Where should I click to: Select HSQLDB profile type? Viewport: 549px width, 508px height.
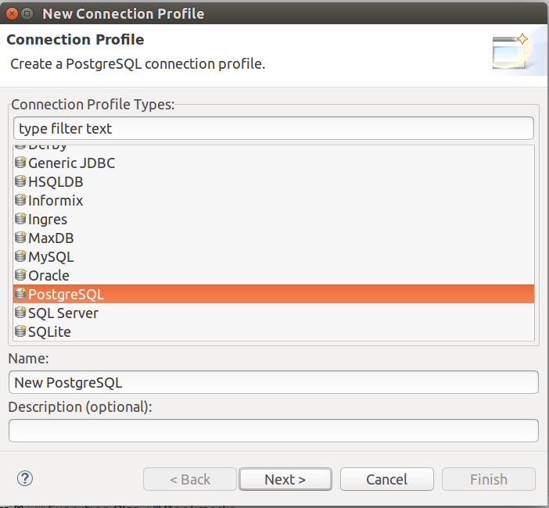[274, 181]
